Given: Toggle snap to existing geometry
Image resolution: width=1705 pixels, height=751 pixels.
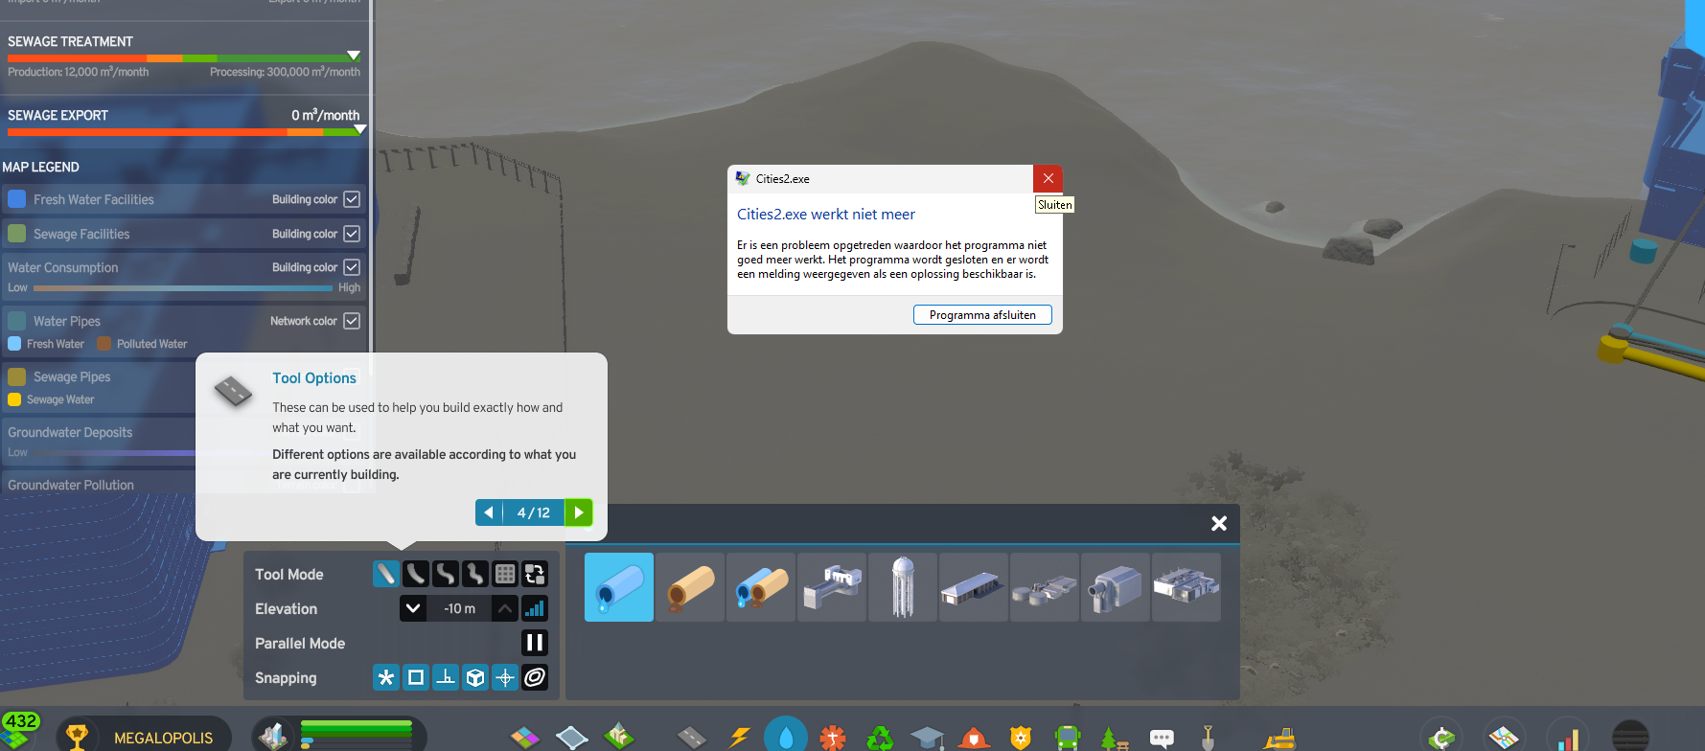Looking at the screenshot, I should (416, 677).
